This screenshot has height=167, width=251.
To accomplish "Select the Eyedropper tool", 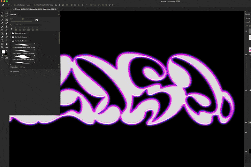I will (2, 23).
